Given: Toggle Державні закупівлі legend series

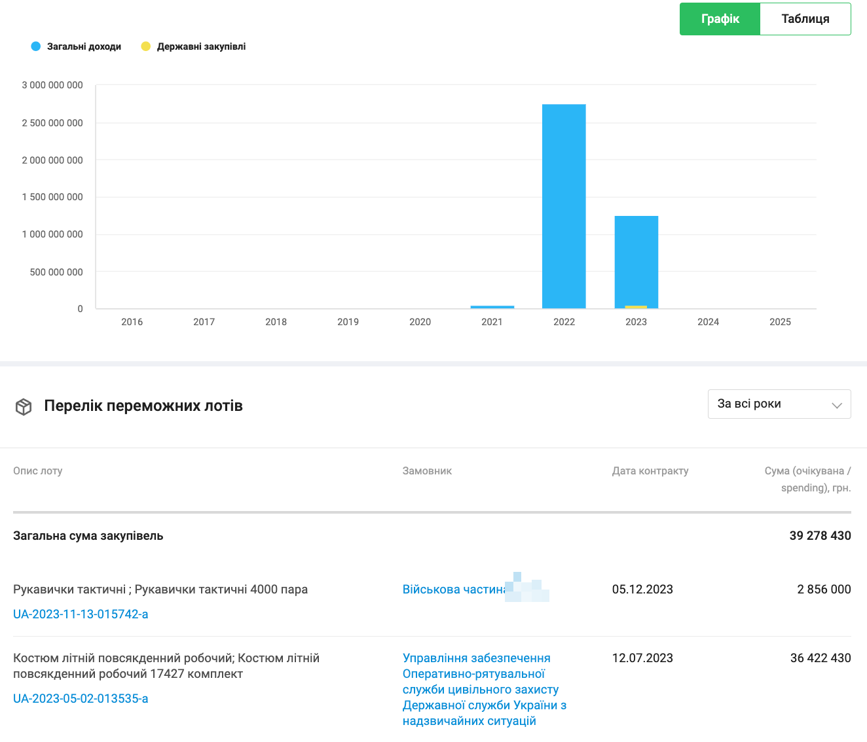Looking at the screenshot, I should point(194,46).
